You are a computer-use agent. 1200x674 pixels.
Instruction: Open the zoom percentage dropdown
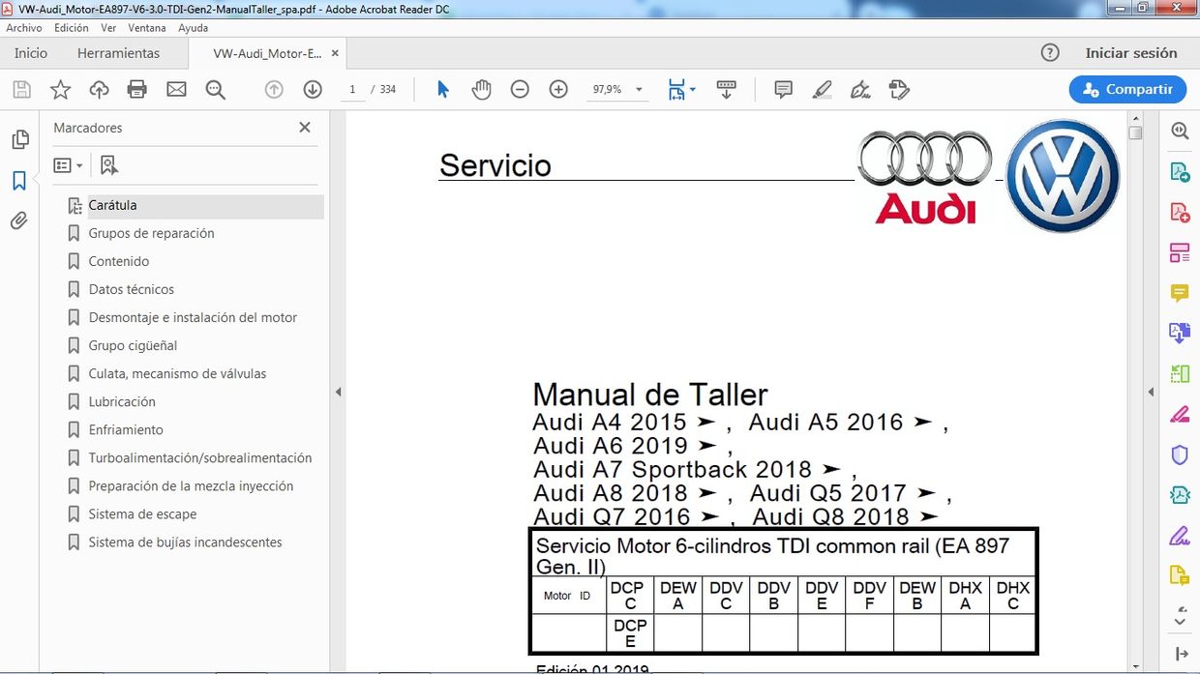tap(639, 89)
